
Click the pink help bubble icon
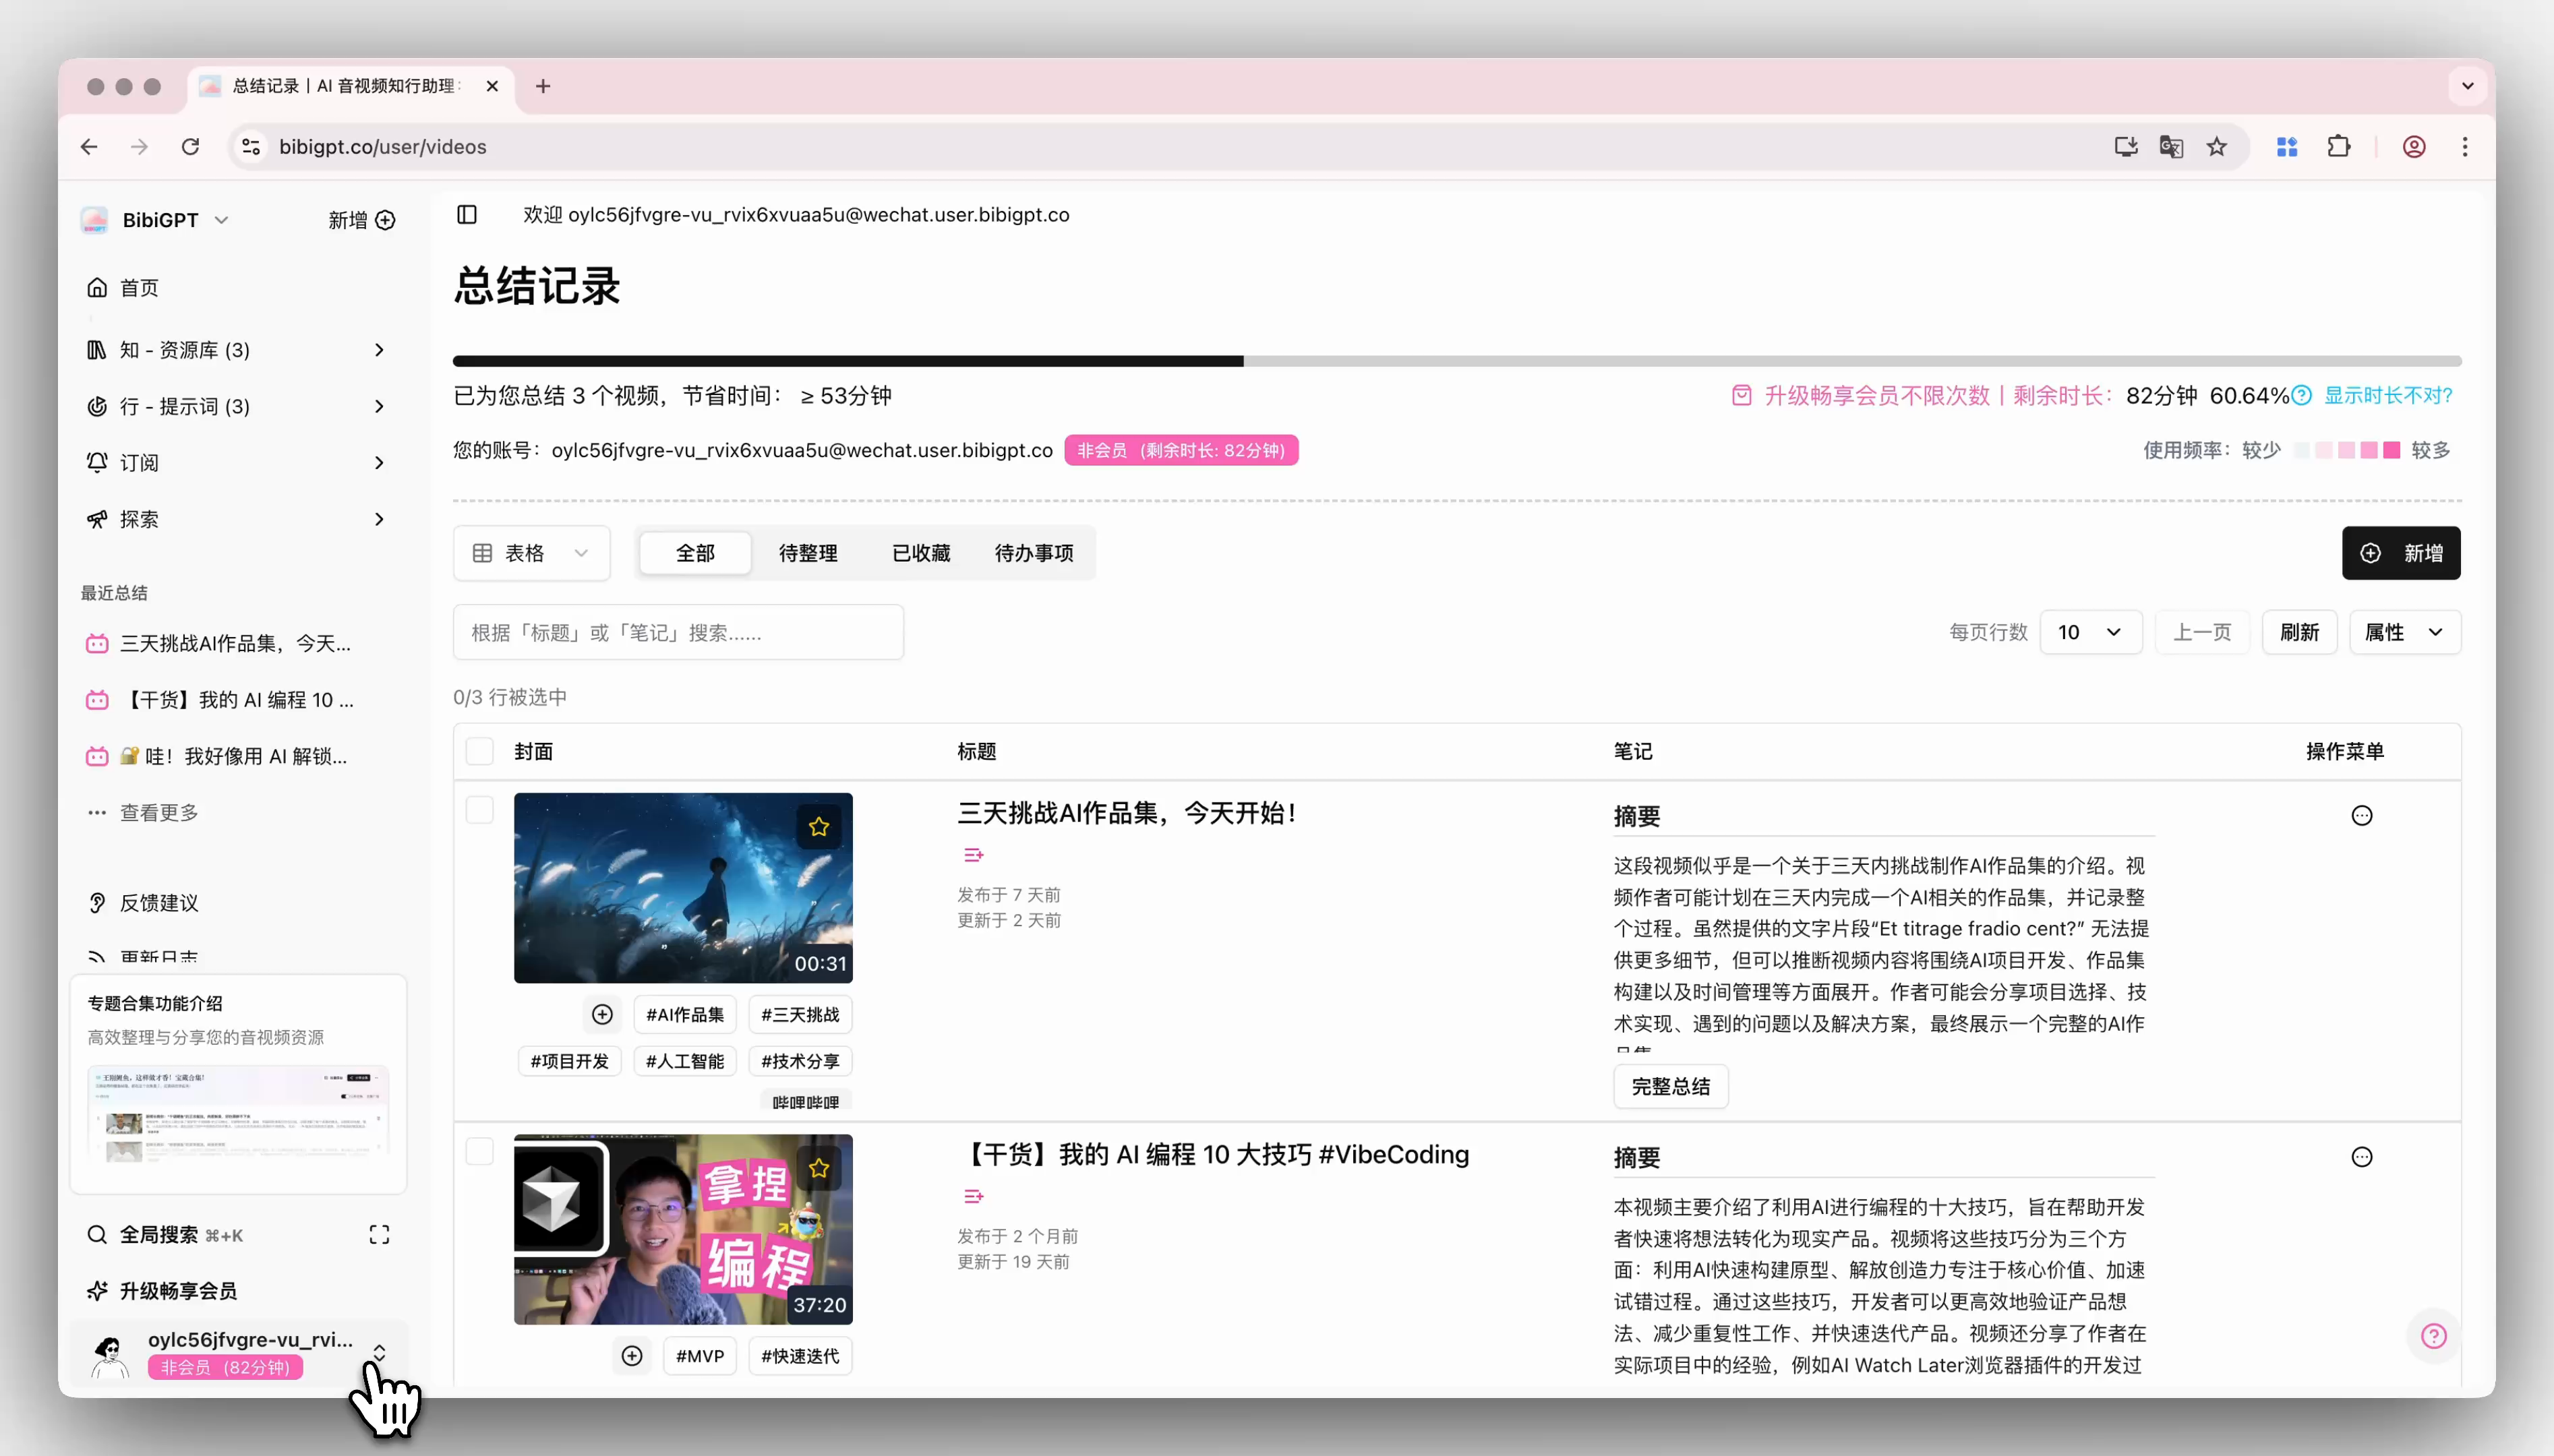tap(2433, 1336)
